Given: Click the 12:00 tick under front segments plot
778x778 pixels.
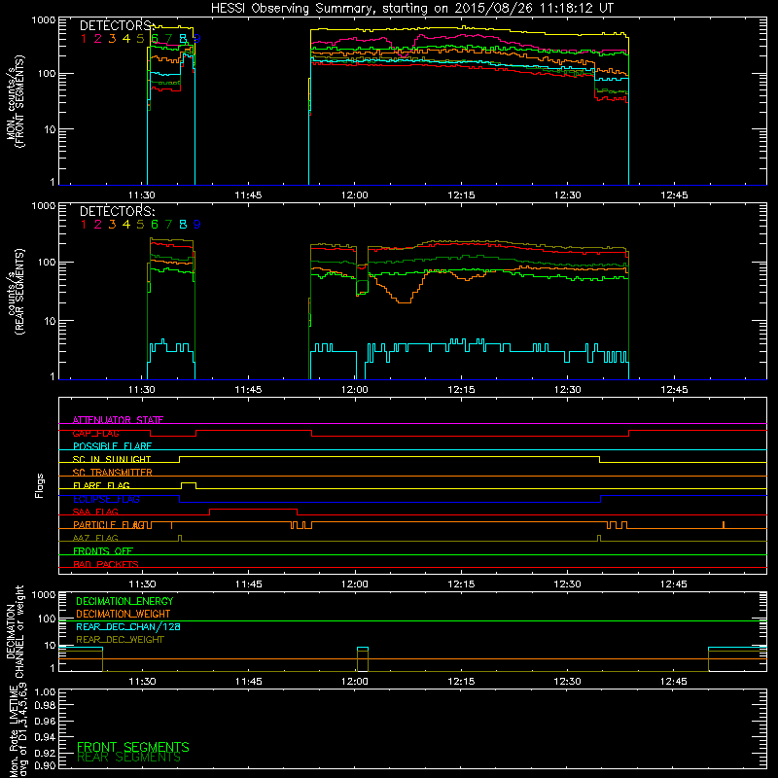Looking at the screenshot, I should (355, 195).
